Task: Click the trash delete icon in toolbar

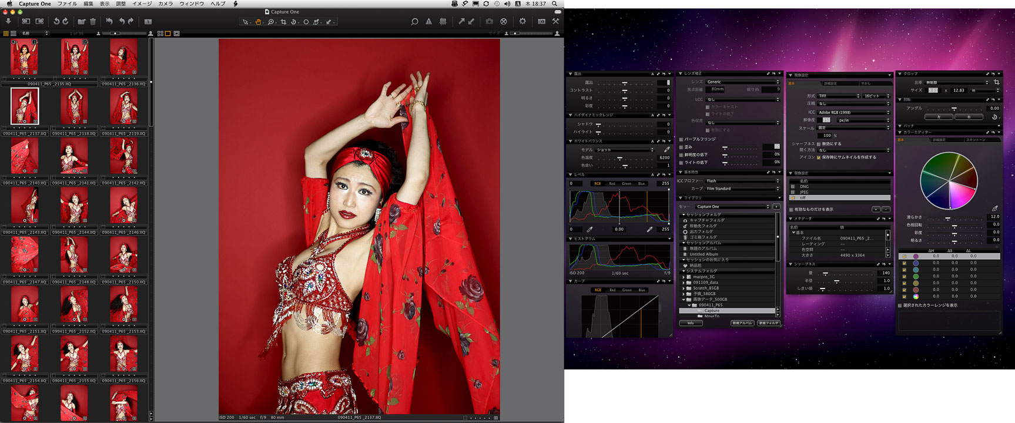Action: tap(93, 22)
